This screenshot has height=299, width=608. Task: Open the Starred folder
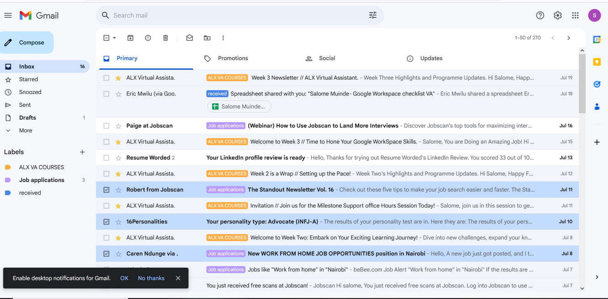(x=28, y=79)
